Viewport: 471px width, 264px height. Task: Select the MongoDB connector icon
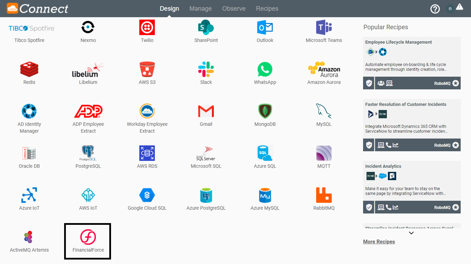pyautogui.click(x=265, y=111)
